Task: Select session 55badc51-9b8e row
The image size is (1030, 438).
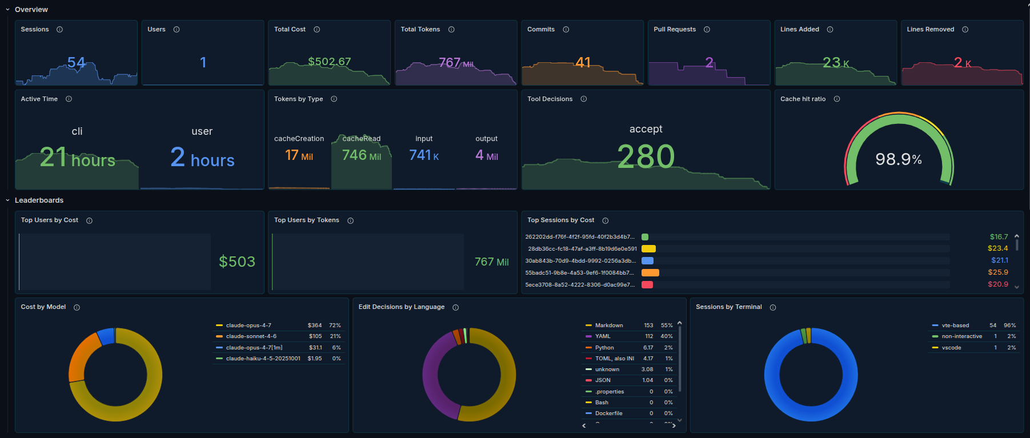Action: point(768,273)
